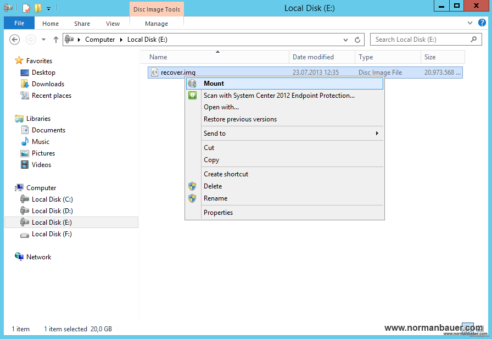This screenshot has height=339, width=492.
Task: Click the search magnifier icon
Action: pos(474,40)
